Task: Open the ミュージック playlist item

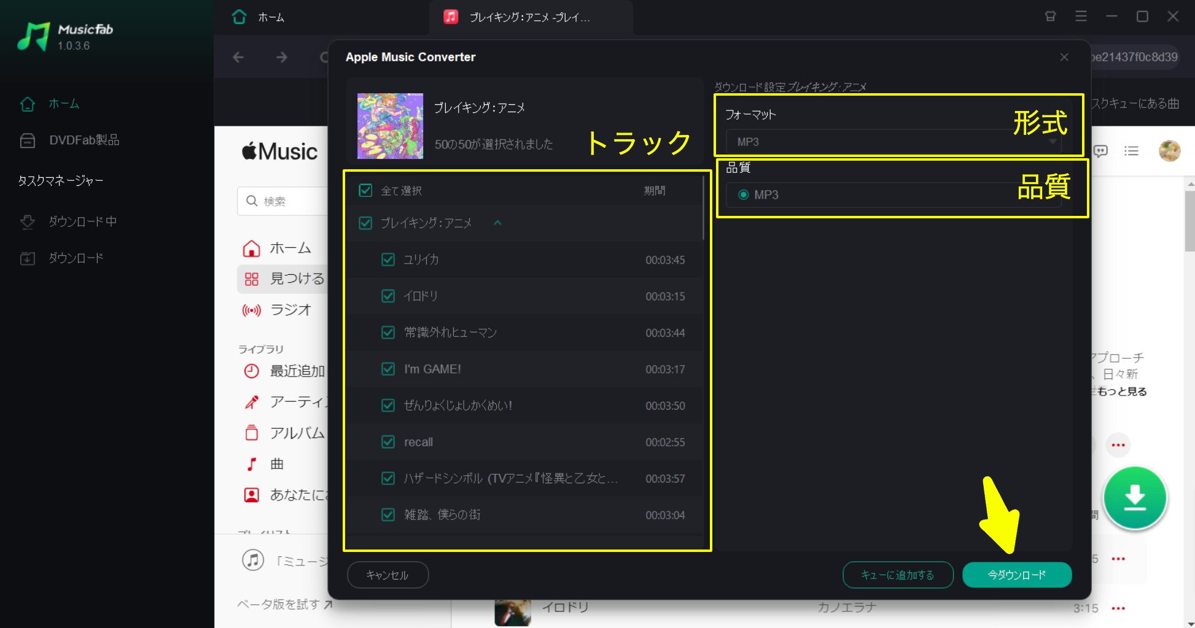Action: [x=284, y=561]
